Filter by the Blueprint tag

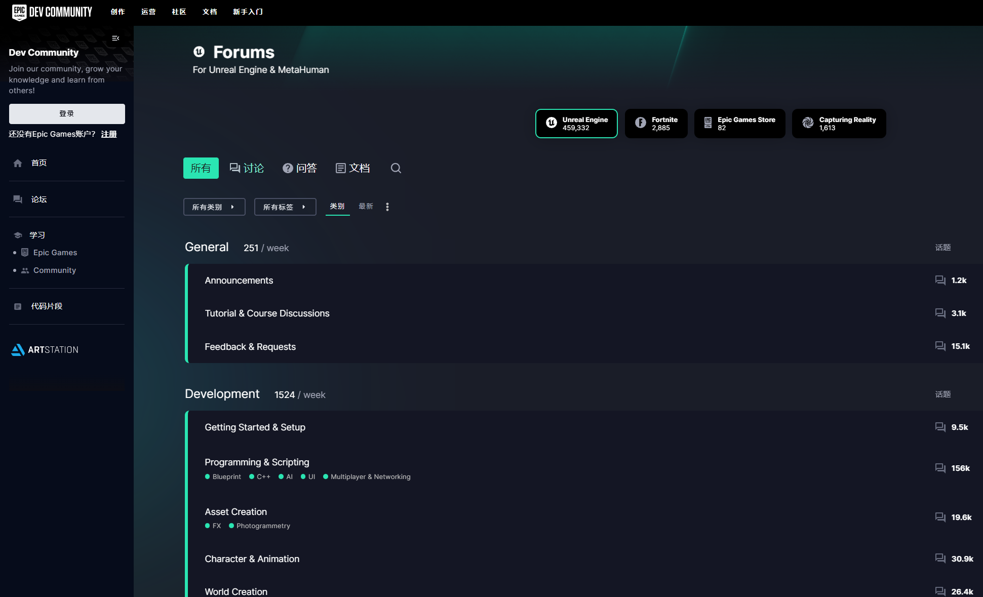click(226, 476)
